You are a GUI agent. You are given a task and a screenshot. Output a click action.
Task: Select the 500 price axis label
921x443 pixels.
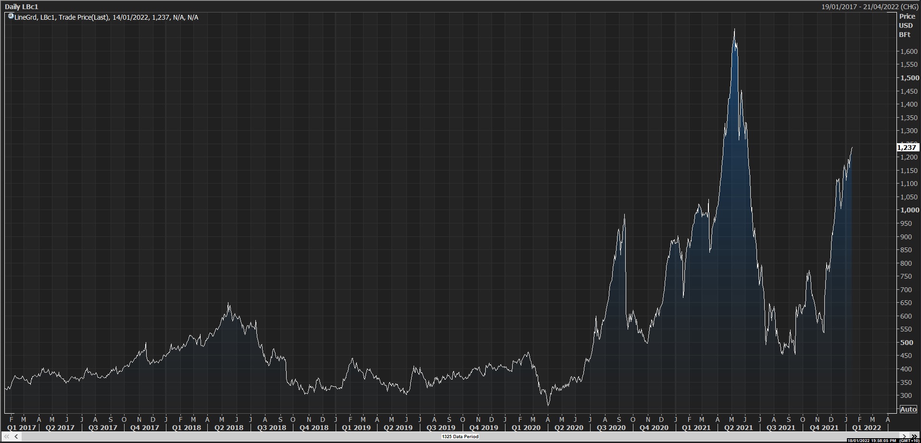907,343
